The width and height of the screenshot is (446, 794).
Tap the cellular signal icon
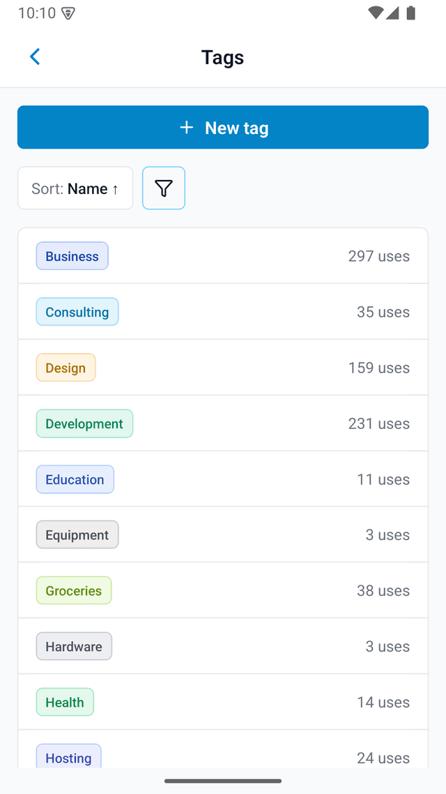click(x=393, y=13)
